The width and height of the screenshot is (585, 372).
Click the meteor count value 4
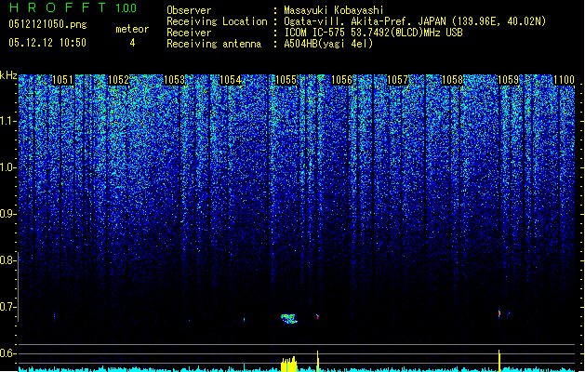point(132,43)
